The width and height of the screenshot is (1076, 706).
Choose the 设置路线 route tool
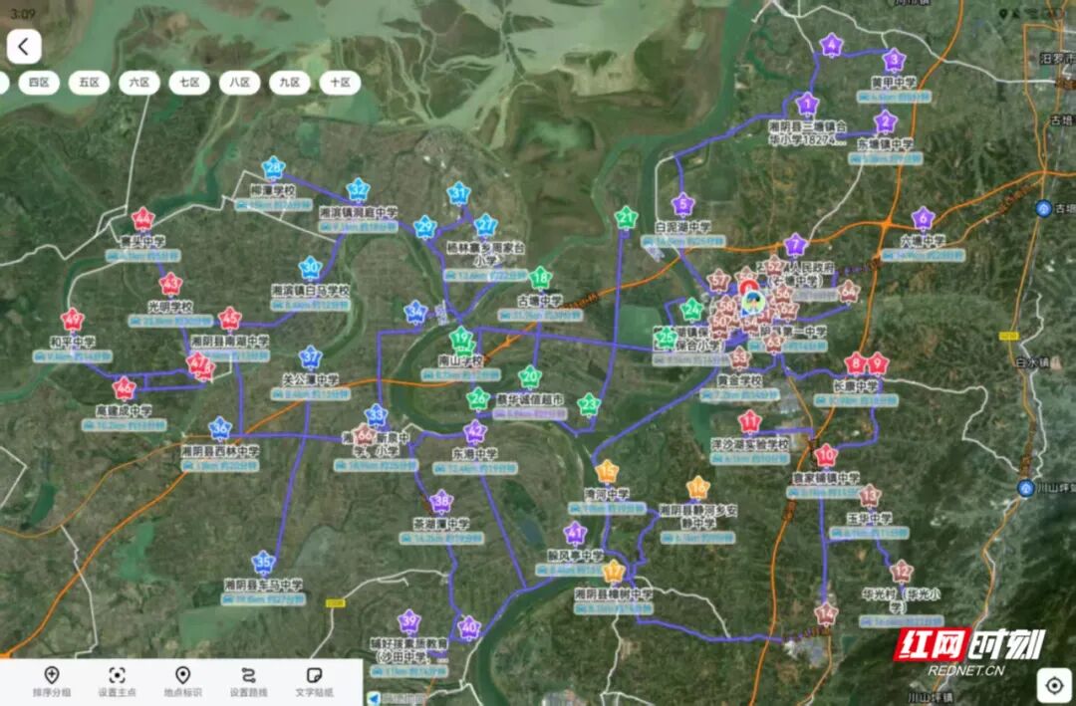pyautogui.click(x=248, y=681)
